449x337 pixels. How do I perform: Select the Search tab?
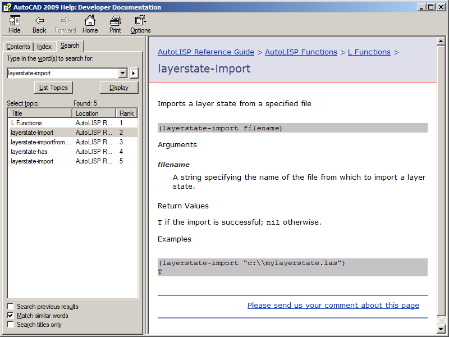click(x=70, y=45)
